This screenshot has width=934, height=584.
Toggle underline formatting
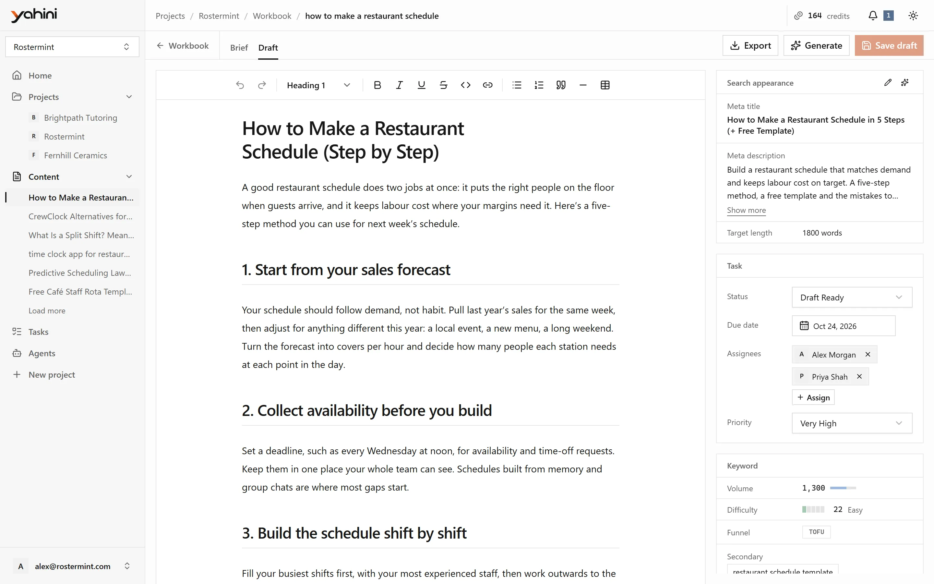pyautogui.click(x=422, y=85)
